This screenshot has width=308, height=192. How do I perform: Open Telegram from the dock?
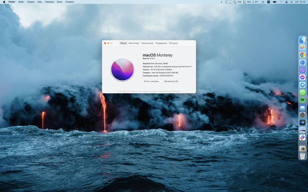click(x=302, y=85)
